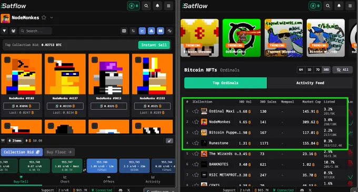The image size is (358, 192).
Task: Click Support link in left status bar
Action: (x=47, y=190)
